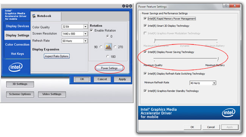Select the 180 degree rotation radio button

pos(107,56)
